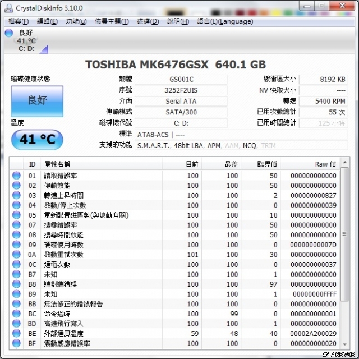Click status orb for BE 外部通風溫度
Image resolution: width=359 pixels, height=359 pixels.
16,333
